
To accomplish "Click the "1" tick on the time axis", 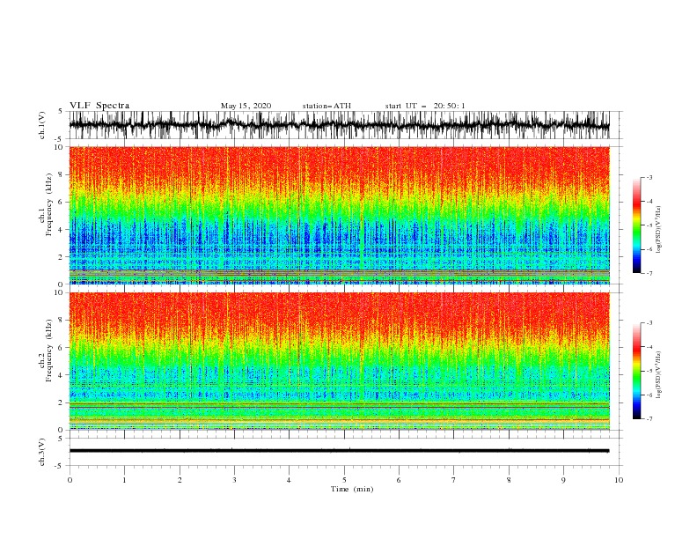I will [124, 480].
